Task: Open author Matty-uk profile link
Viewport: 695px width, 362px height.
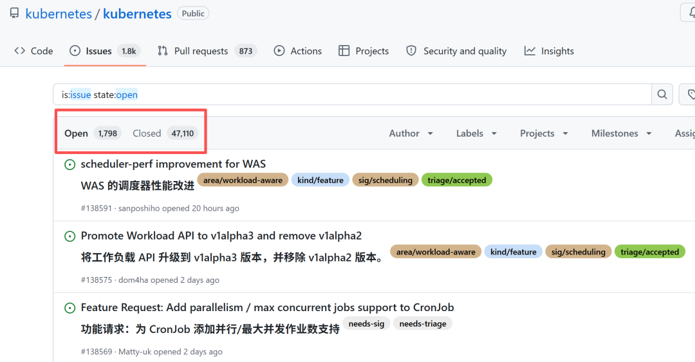Action: click(134, 352)
